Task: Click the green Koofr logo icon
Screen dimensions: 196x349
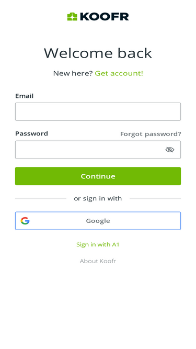Action: click(x=72, y=17)
